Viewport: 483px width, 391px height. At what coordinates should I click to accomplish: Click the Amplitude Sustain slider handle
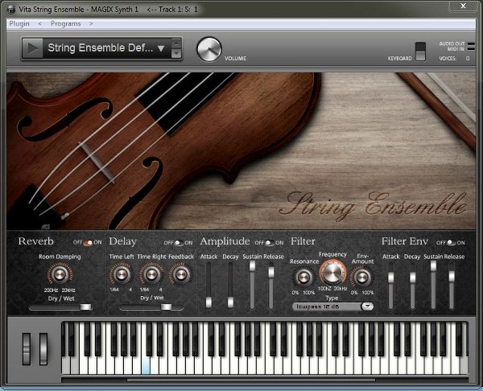pyautogui.click(x=252, y=266)
